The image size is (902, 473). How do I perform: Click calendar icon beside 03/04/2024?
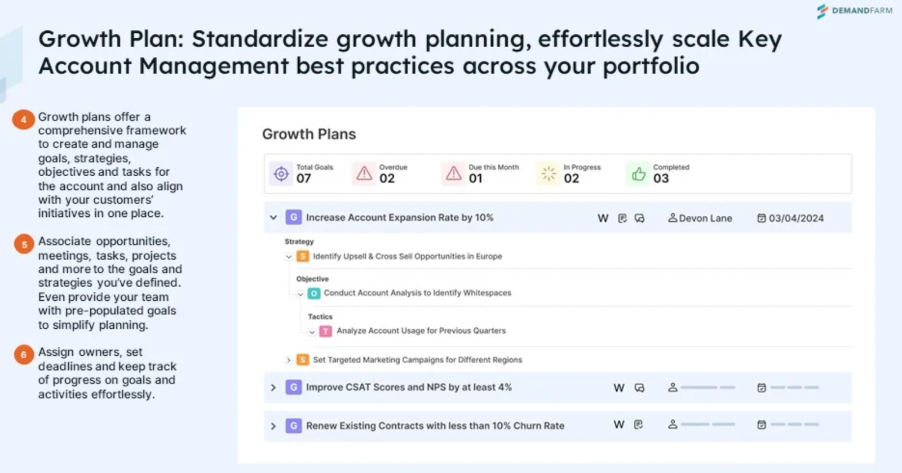761,218
